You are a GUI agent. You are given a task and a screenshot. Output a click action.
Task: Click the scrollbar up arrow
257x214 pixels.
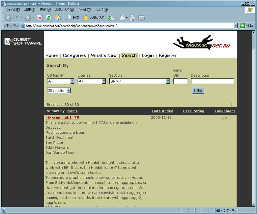tap(253, 32)
